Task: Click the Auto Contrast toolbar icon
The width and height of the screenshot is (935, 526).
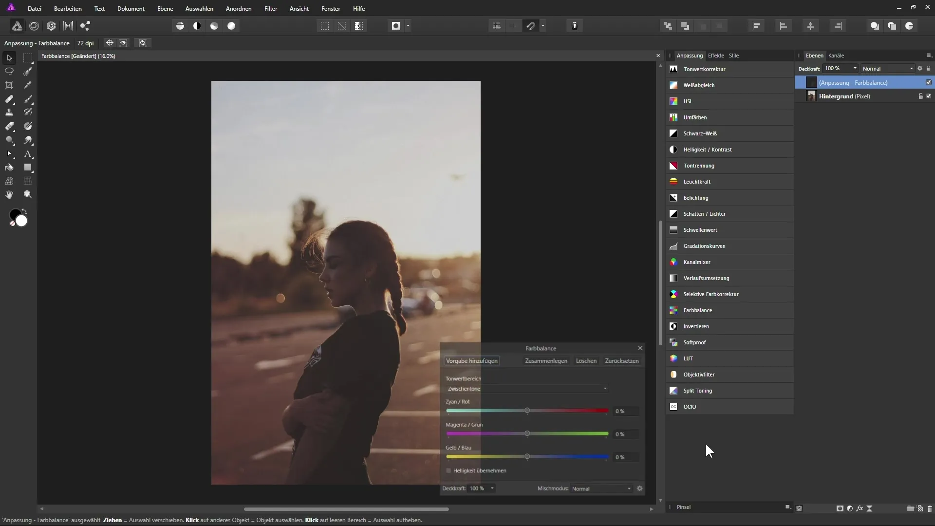Action: [197, 26]
